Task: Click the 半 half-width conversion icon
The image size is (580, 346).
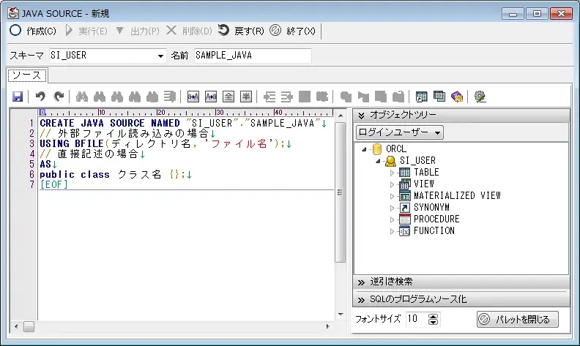Action: [246, 97]
